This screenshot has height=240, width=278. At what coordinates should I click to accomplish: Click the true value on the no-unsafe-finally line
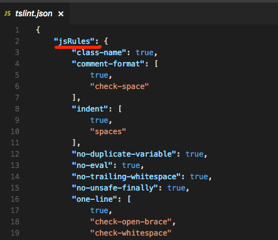(x=176, y=188)
